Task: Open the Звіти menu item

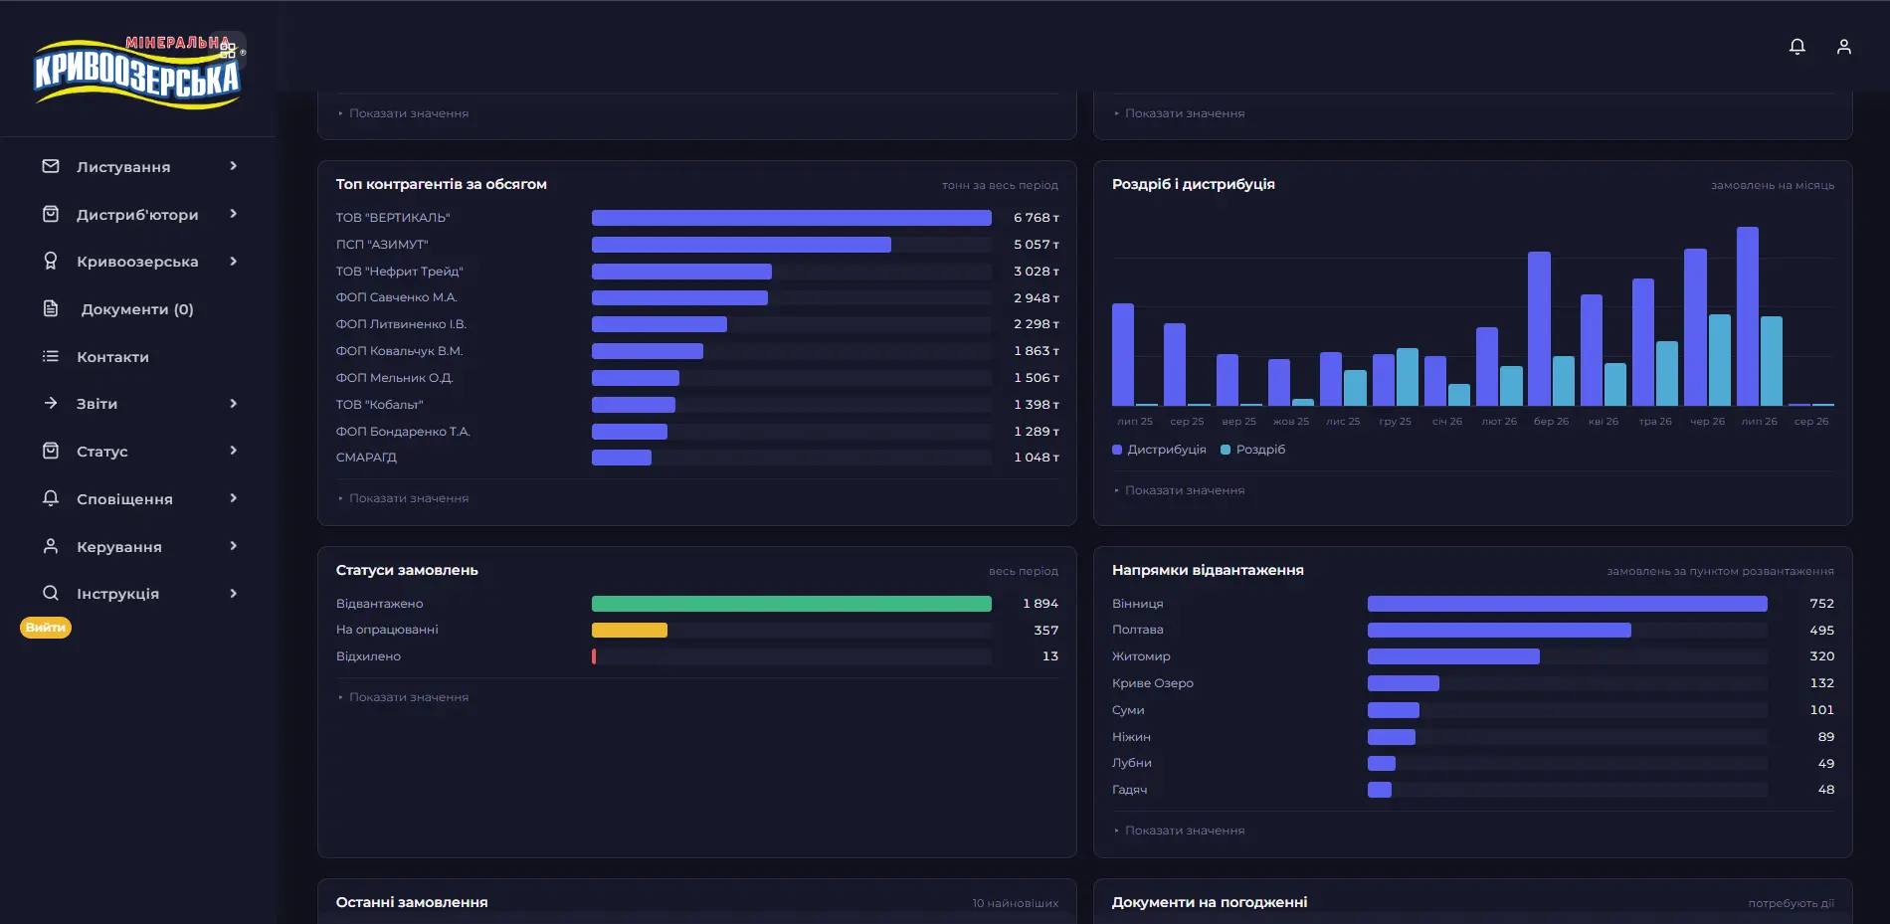Action: pos(96,404)
